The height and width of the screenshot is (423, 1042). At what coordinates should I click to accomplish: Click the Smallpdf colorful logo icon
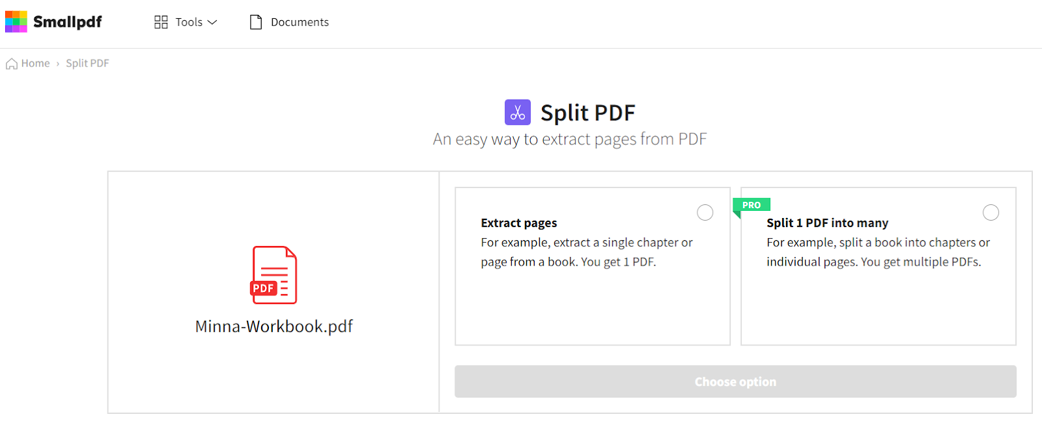click(x=16, y=21)
